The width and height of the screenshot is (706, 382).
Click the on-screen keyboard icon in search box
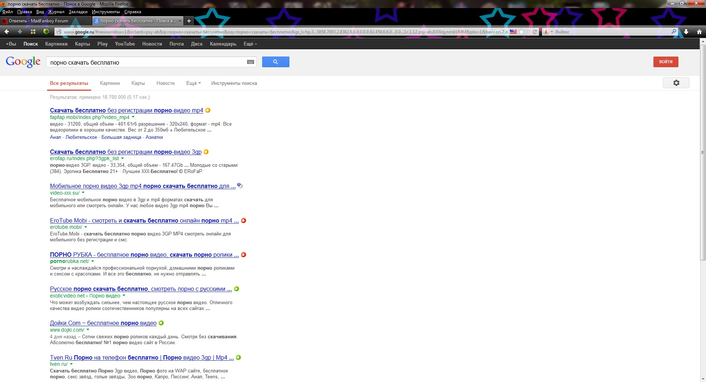click(x=250, y=62)
